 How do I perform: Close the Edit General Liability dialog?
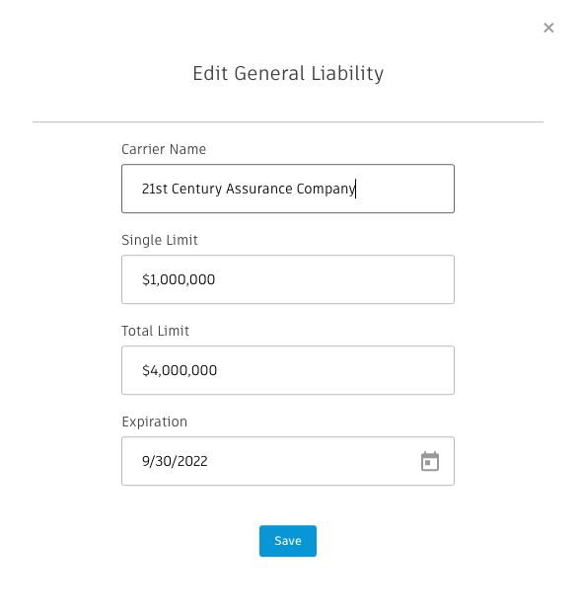coord(548,28)
